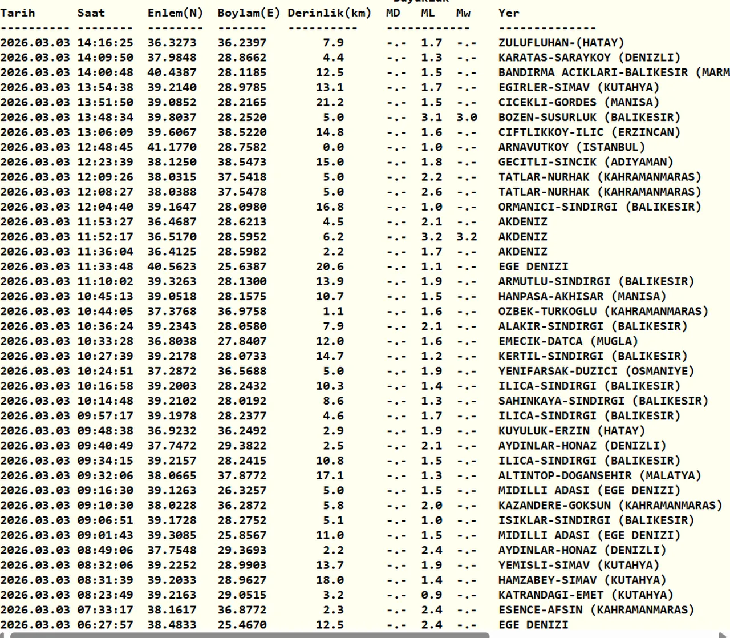Click the ARNAVUTKOY (ISTANBUL) entry
Viewport: 730px width, 638px height.
[571, 147]
